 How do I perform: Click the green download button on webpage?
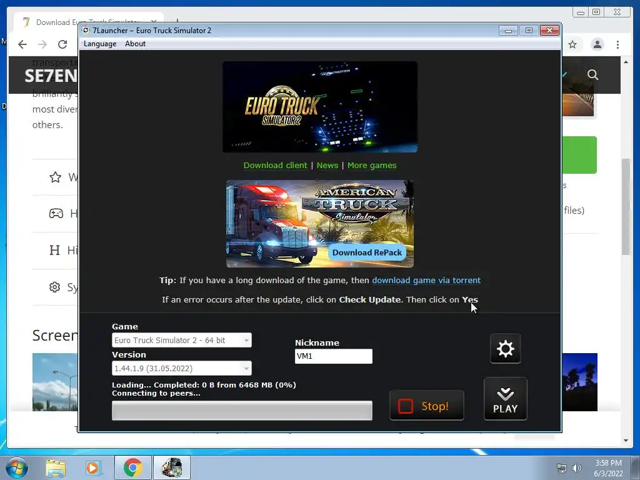tap(579, 155)
